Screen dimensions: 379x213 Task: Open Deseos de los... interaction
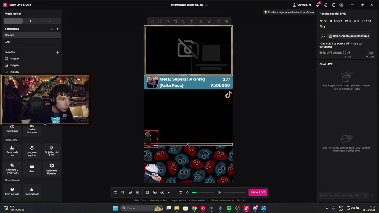point(12,151)
